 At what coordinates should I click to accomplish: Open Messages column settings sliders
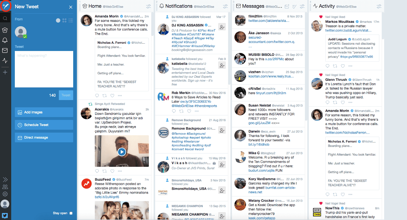pyautogui.click(x=302, y=6)
